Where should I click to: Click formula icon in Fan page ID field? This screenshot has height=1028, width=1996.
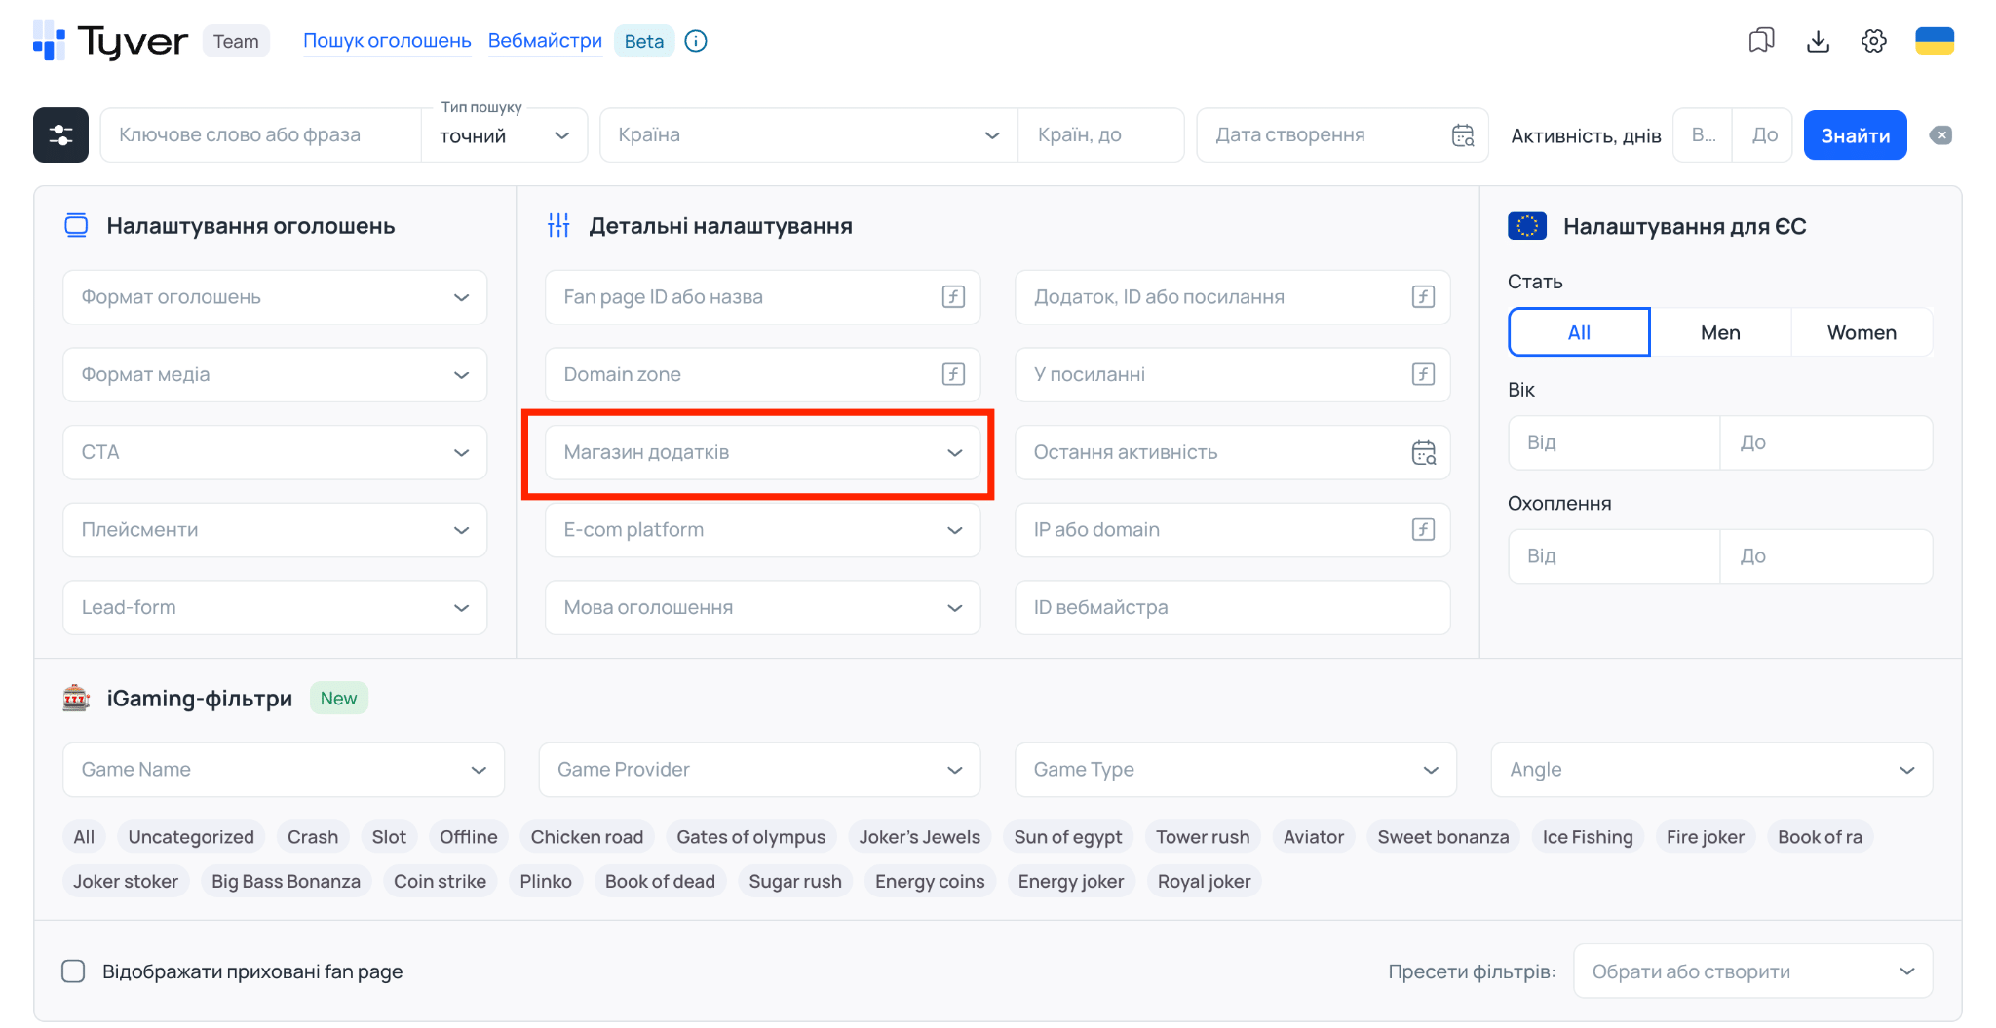953,297
